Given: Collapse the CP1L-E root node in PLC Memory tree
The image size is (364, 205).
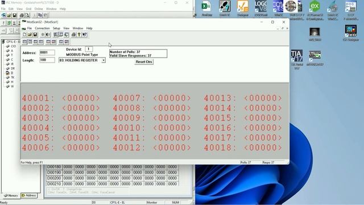Looking at the screenshot, I should (3, 42).
